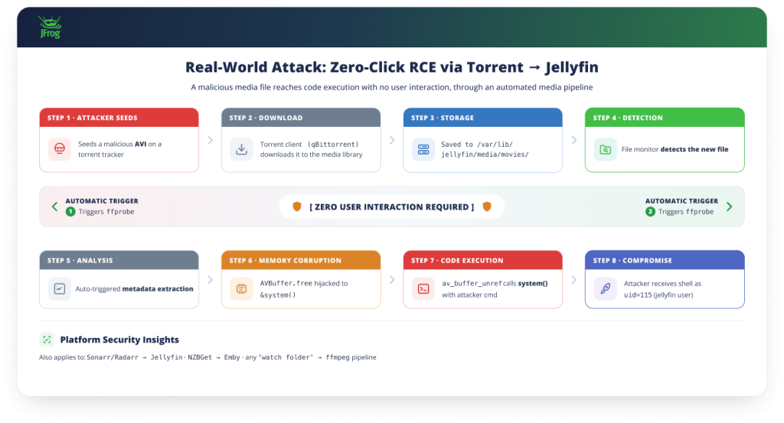Click the right AUTOMATIC TRIGGER label
This screenshot has width=784, height=423.
(x=681, y=200)
